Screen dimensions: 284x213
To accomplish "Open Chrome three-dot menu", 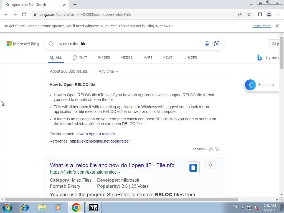I will [x=278, y=14].
